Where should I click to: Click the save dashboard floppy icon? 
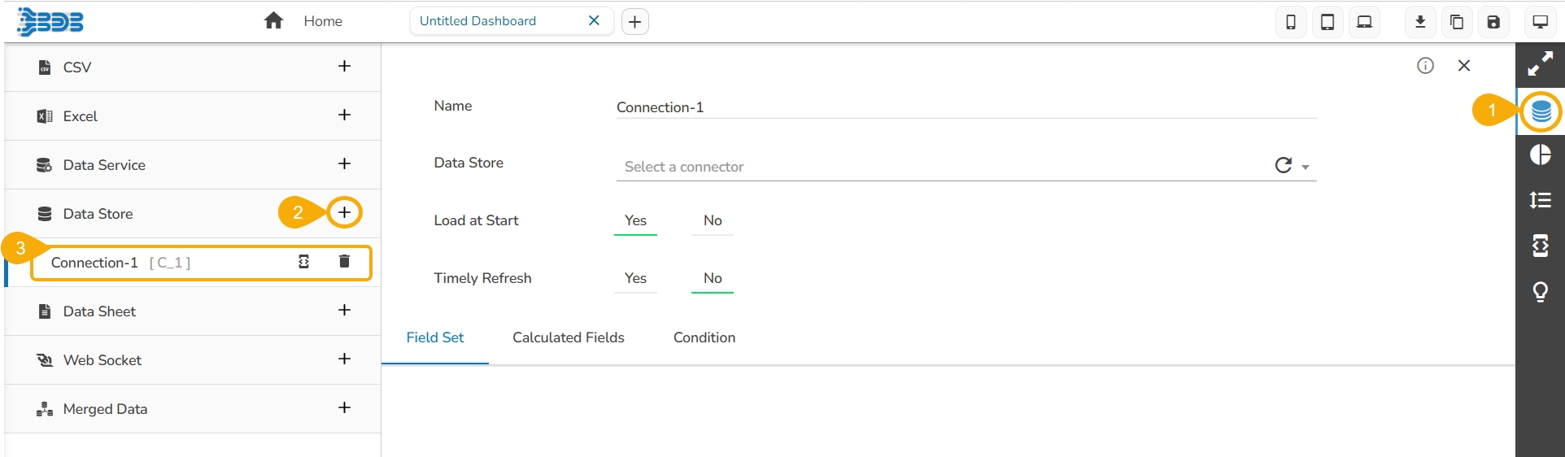click(x=1493, y=22)
